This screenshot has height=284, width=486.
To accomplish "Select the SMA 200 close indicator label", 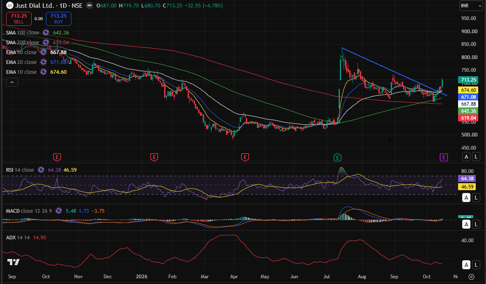I will coord(23,42).
